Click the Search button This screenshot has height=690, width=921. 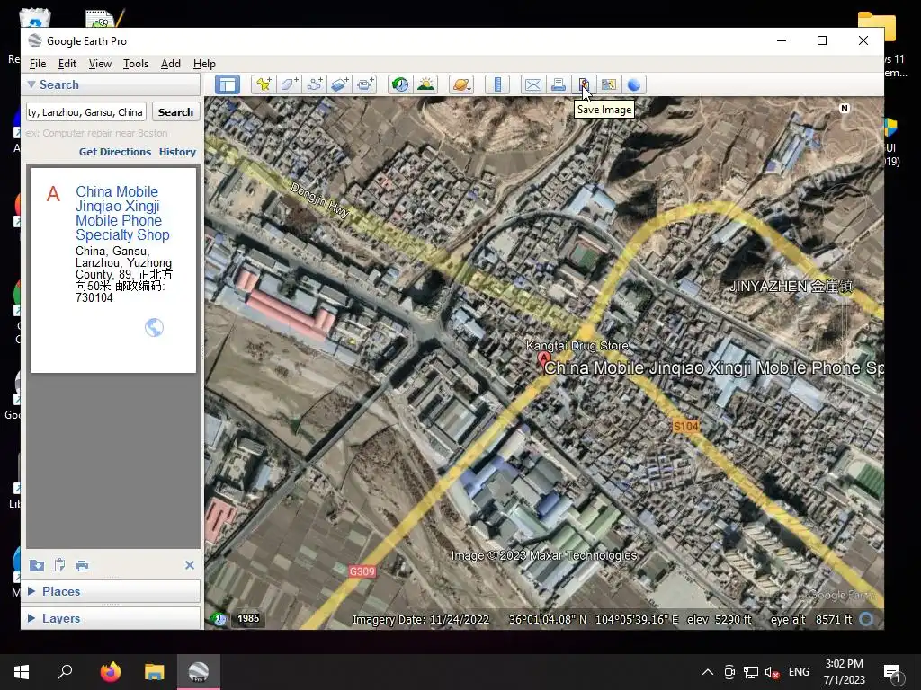(x=175, y=112)
